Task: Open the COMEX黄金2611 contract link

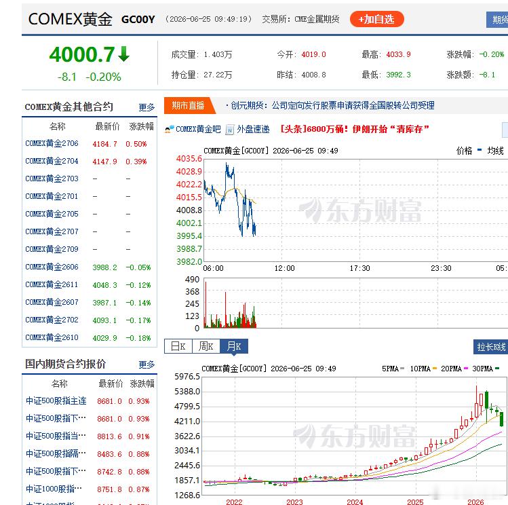Action: click(52, 284)
